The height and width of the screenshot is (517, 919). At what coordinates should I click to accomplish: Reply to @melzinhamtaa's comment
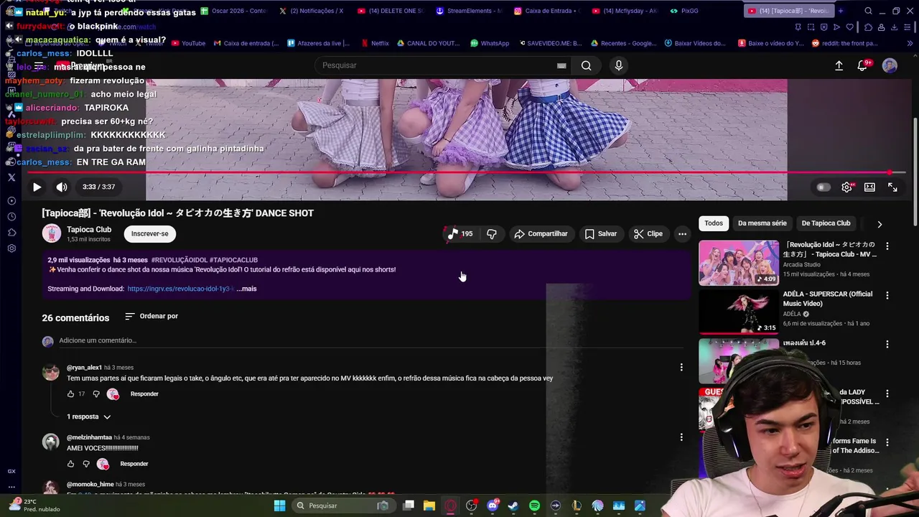tap(134, 464)
